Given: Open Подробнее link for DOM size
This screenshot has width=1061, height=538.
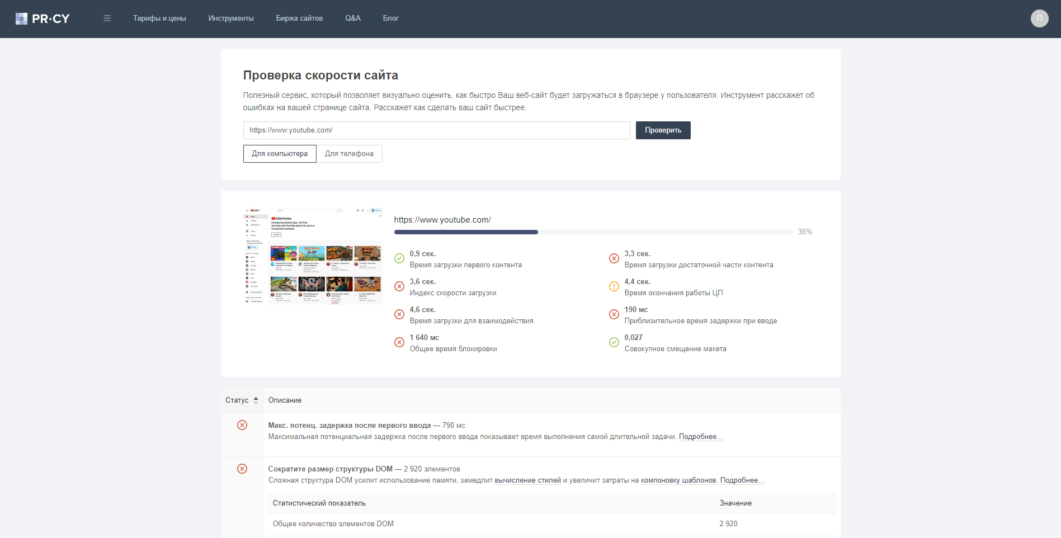Looking at the screenshot, I should tap(742, 480).
